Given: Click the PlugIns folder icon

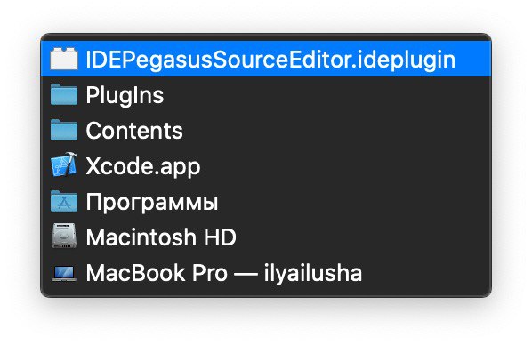Looking at the screenshot, I should click(64, 94).
